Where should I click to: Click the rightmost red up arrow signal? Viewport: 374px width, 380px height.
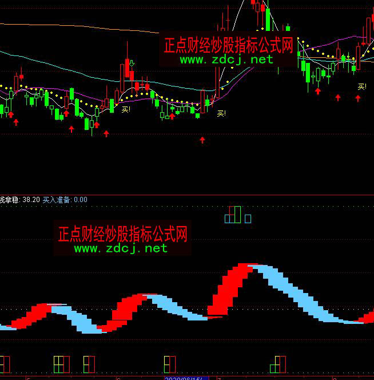358,97
